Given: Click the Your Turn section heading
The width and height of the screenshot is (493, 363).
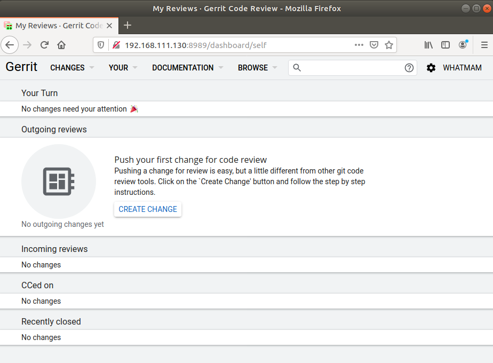Looking at the screenshot, I should pos(39,93).
